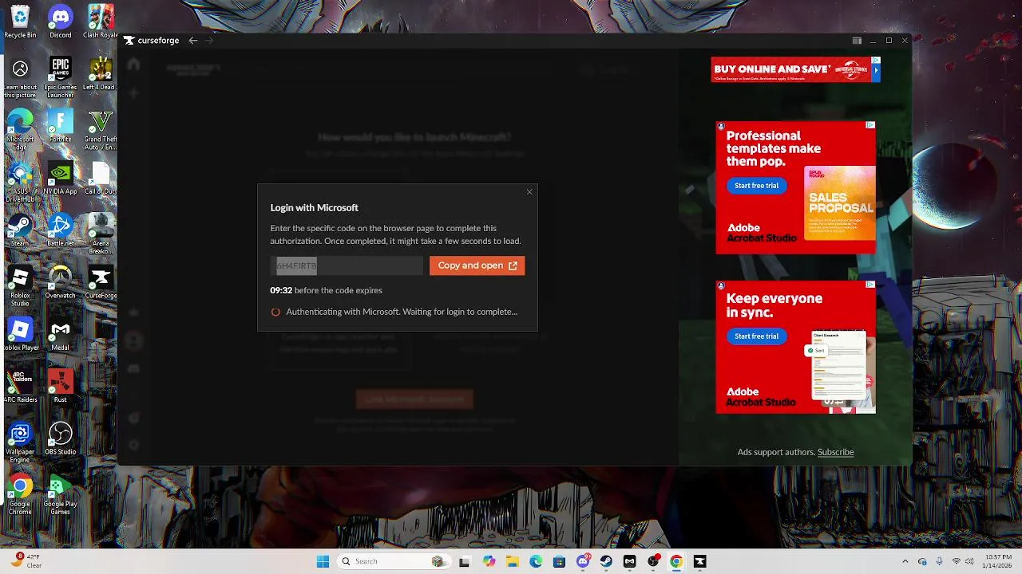Show hidden system tray icons
Screen dimensions: 1022x574
[905, 561]
